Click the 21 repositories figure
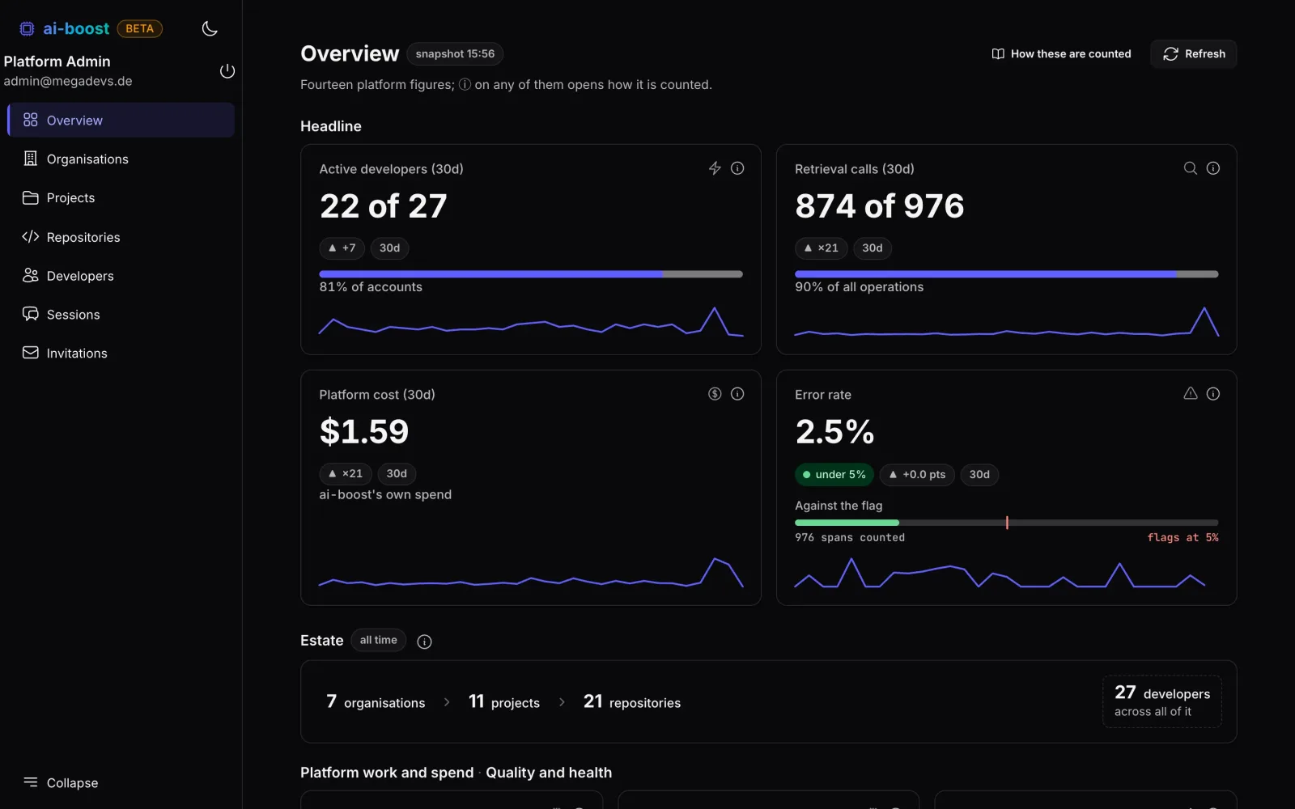The image size is (1295, 809). [x=632, y=702]
